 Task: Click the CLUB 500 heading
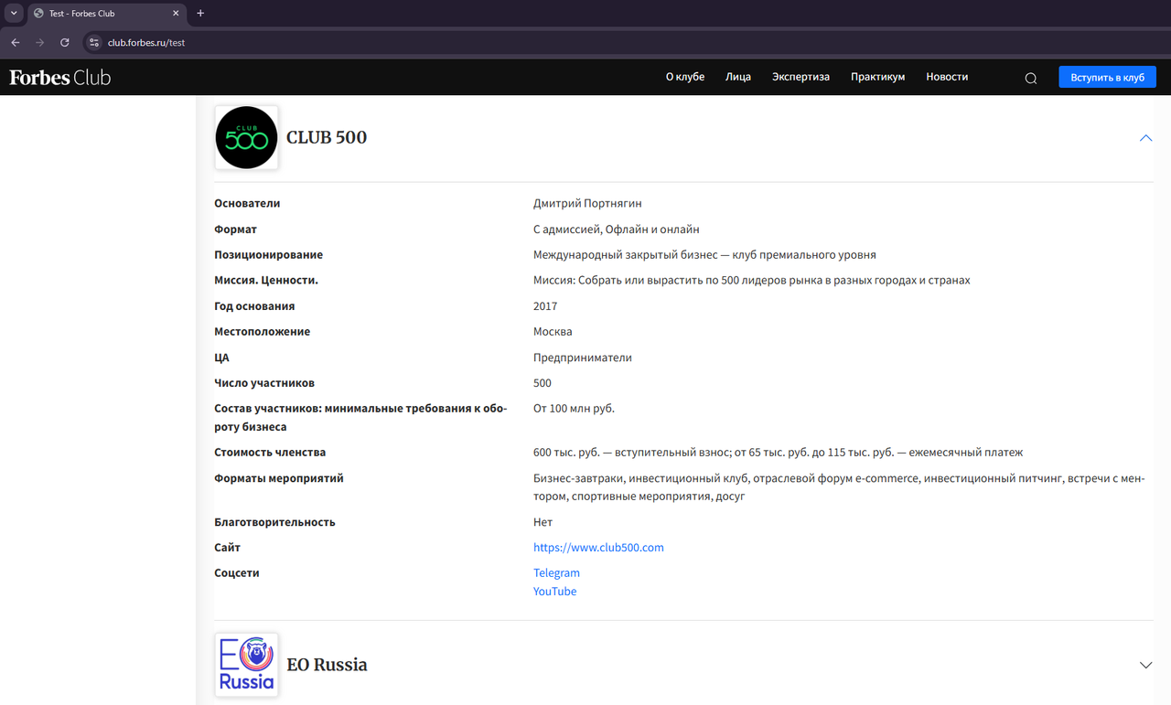pos(327,138)
